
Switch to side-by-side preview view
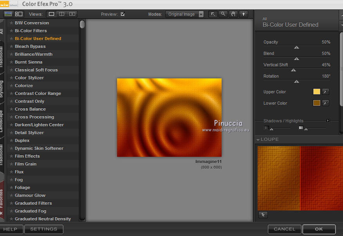tap(72, 14)
